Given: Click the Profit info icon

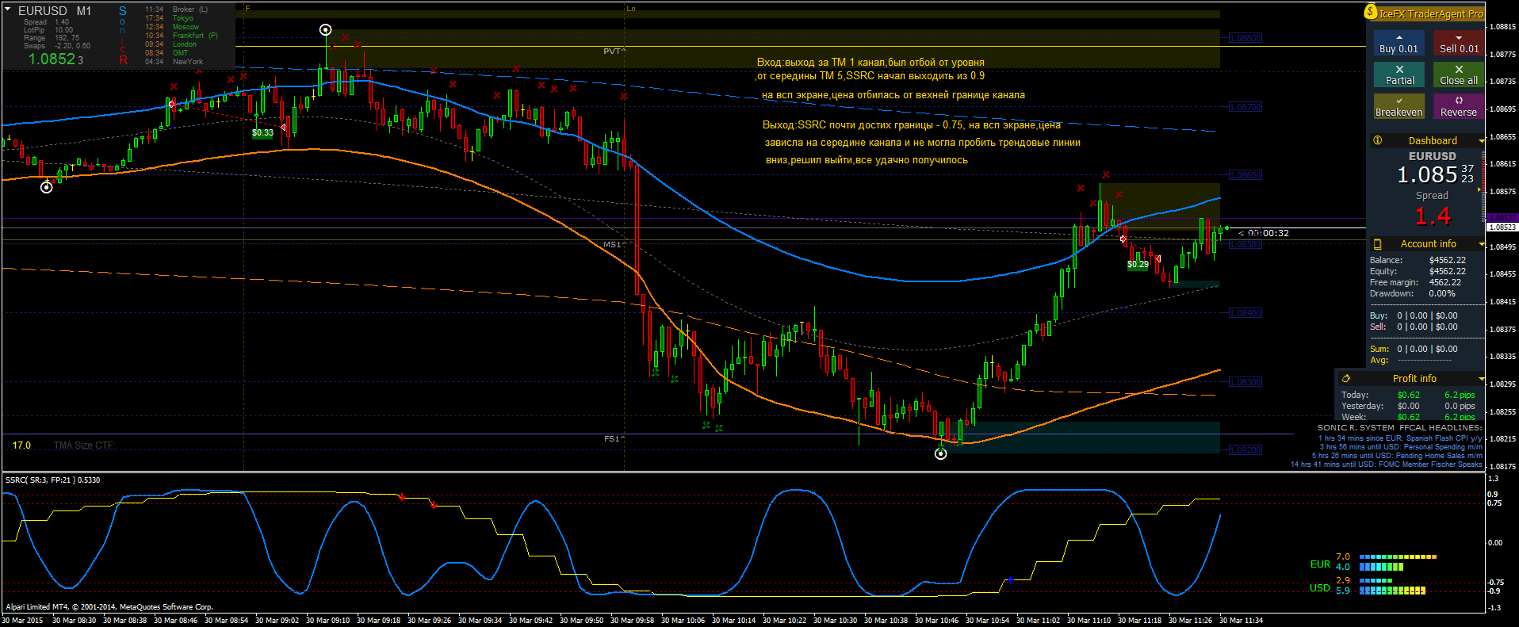Looking at the screenshot, I should click(x=1345, y=379).
